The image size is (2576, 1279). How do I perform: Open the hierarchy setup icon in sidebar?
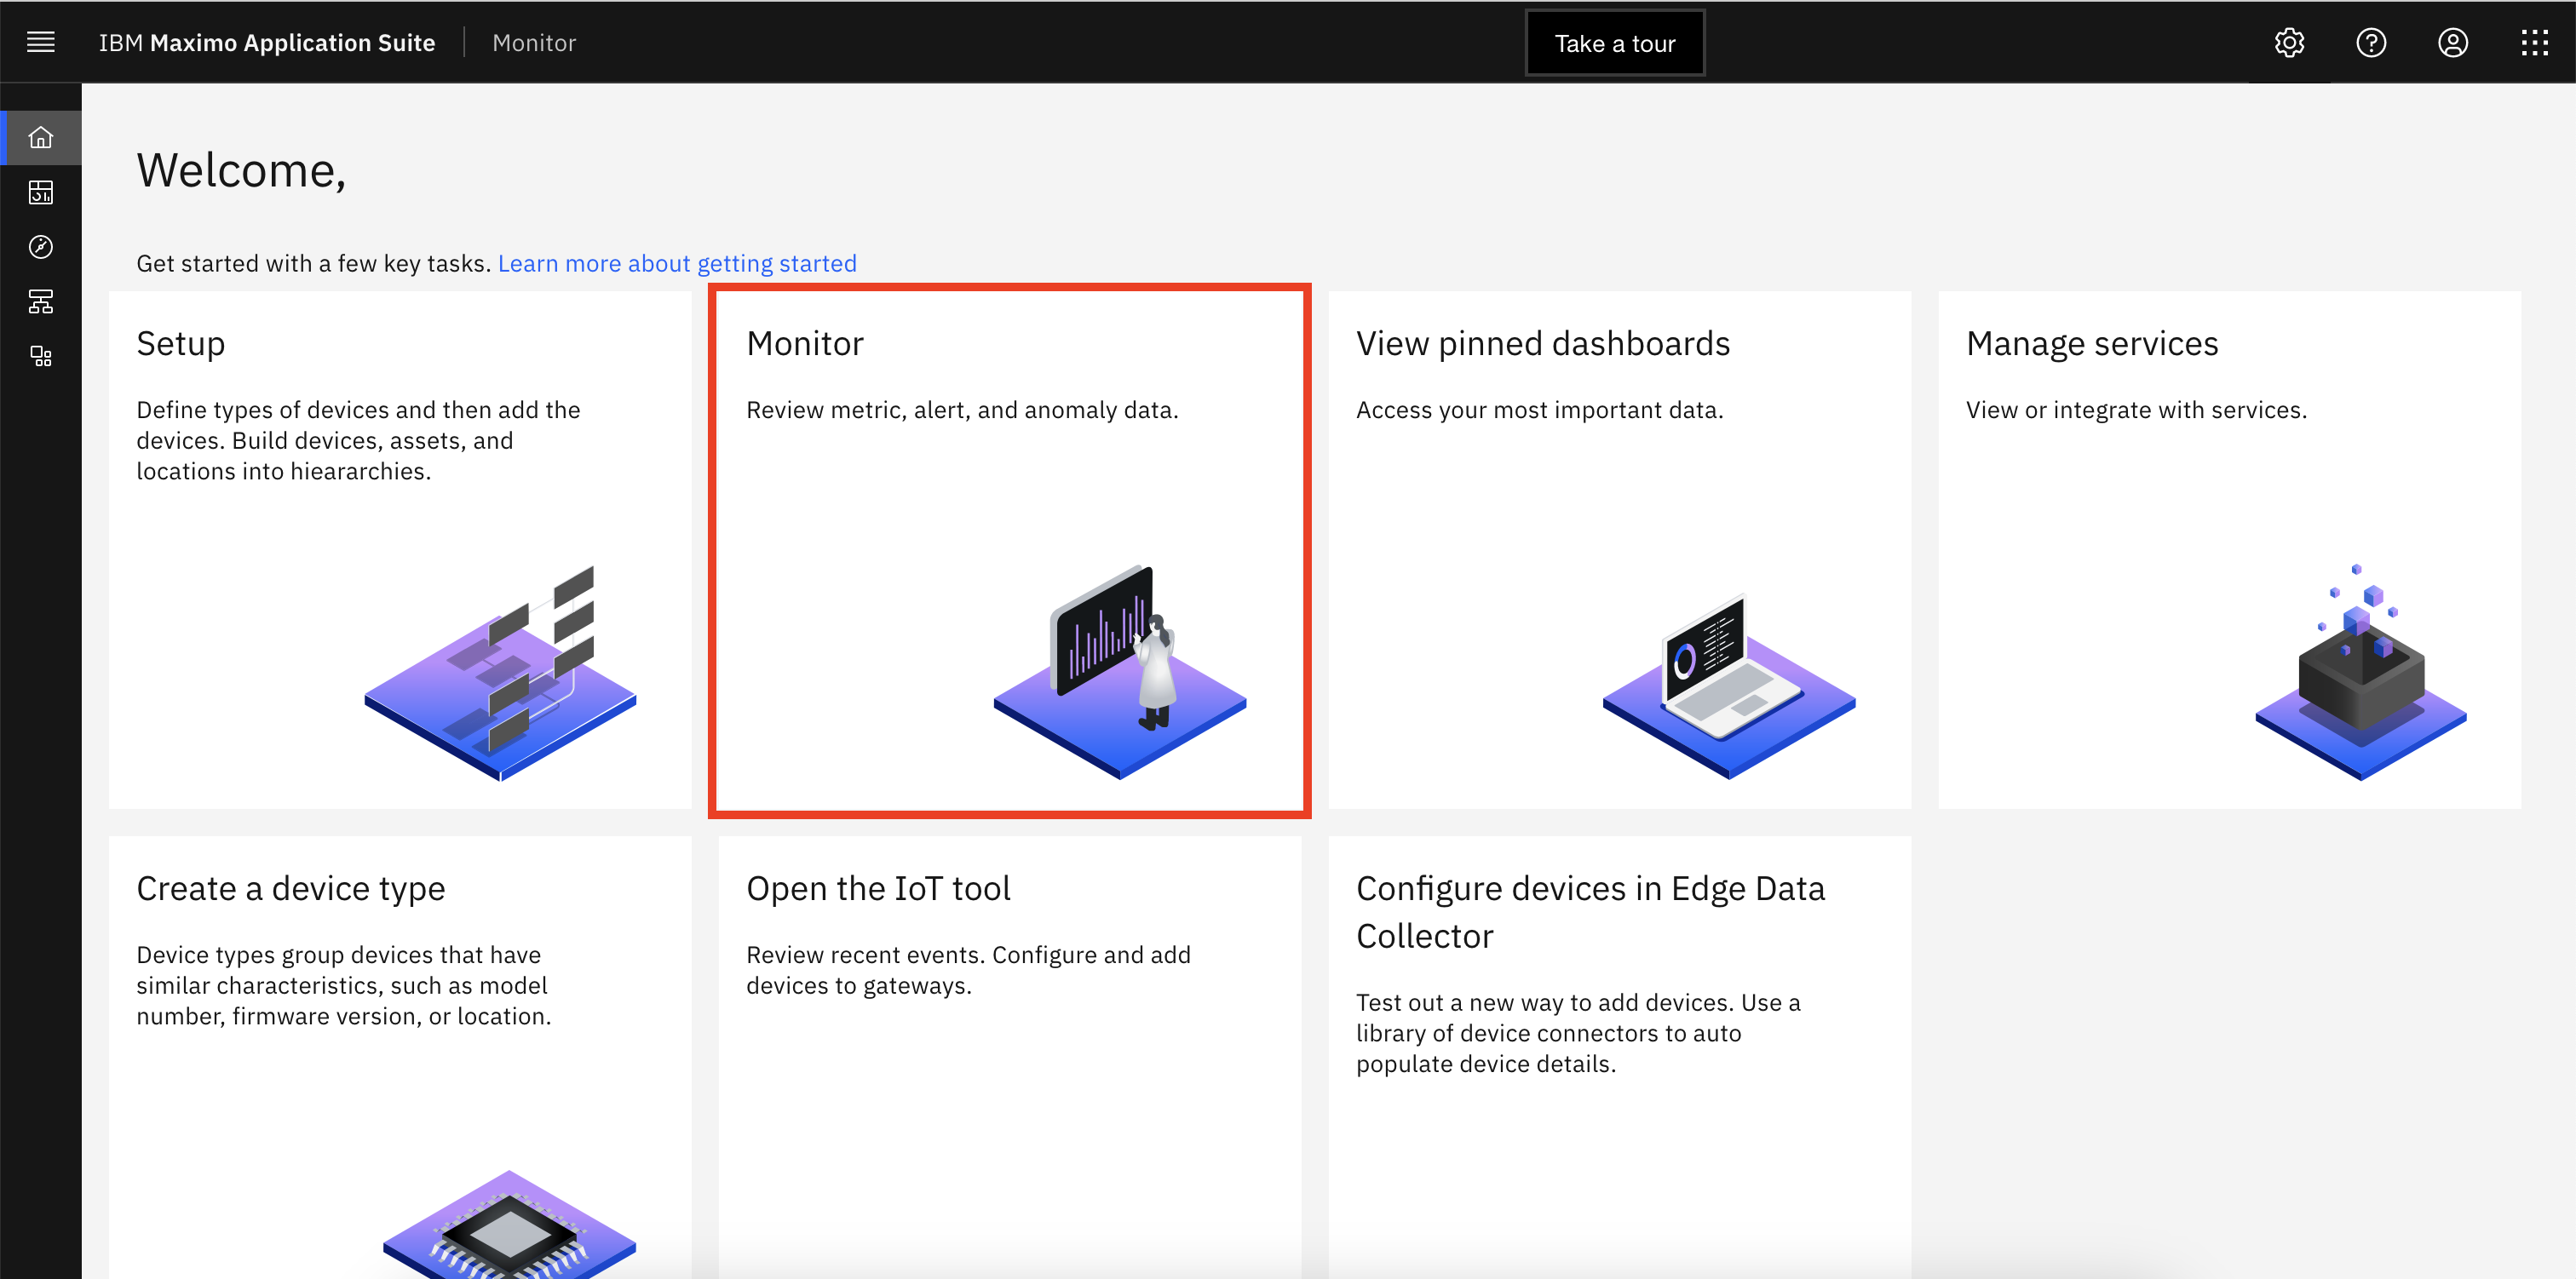click(x=41, y=301)
